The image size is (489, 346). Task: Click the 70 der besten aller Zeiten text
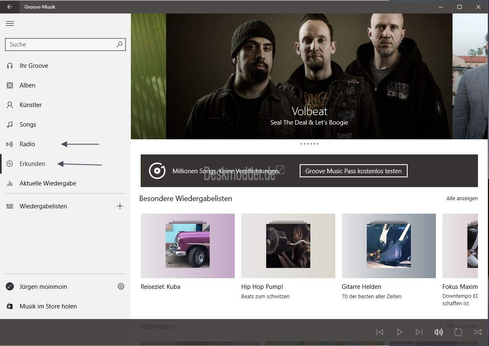pos(371,297)
